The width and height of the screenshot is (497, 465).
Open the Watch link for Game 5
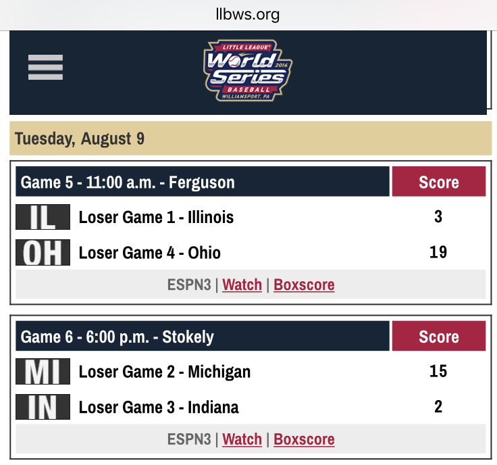(242, 285)
